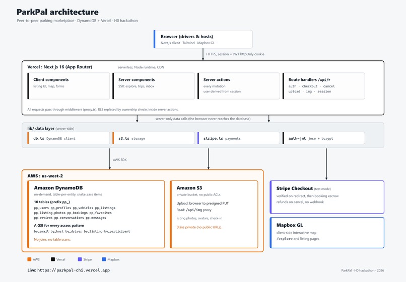This screenshot has height=282, width=406.
Task: Click the 'every mutation' line
Action: click(x=214, y=86)
